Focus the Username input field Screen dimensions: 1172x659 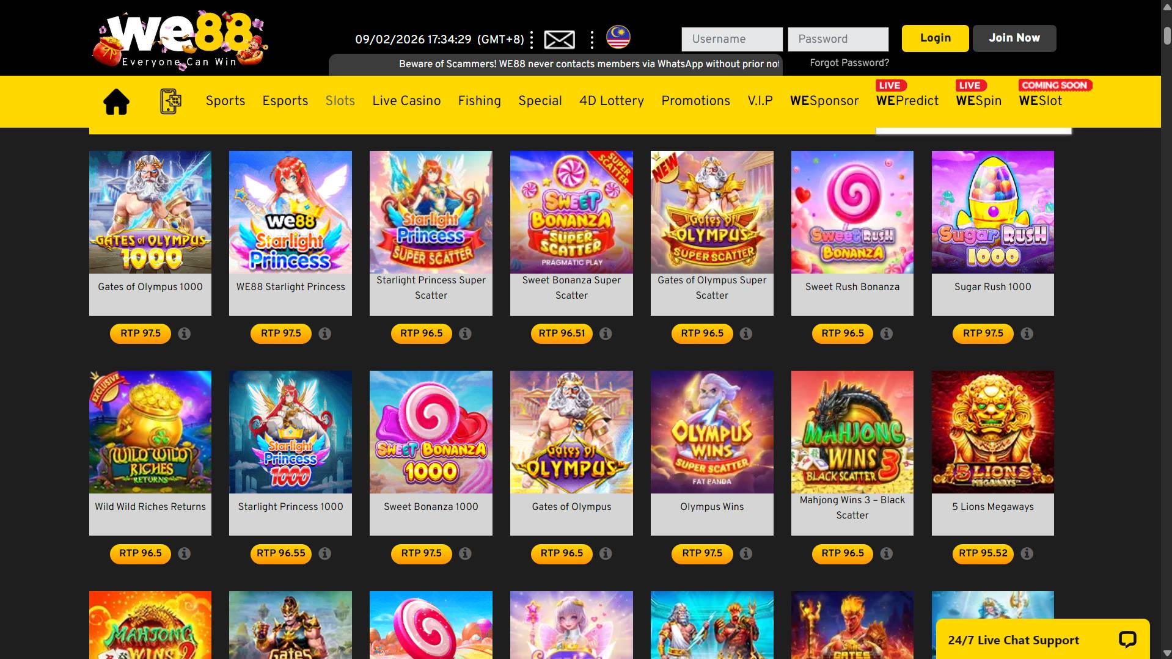click(x=732, y=39)
